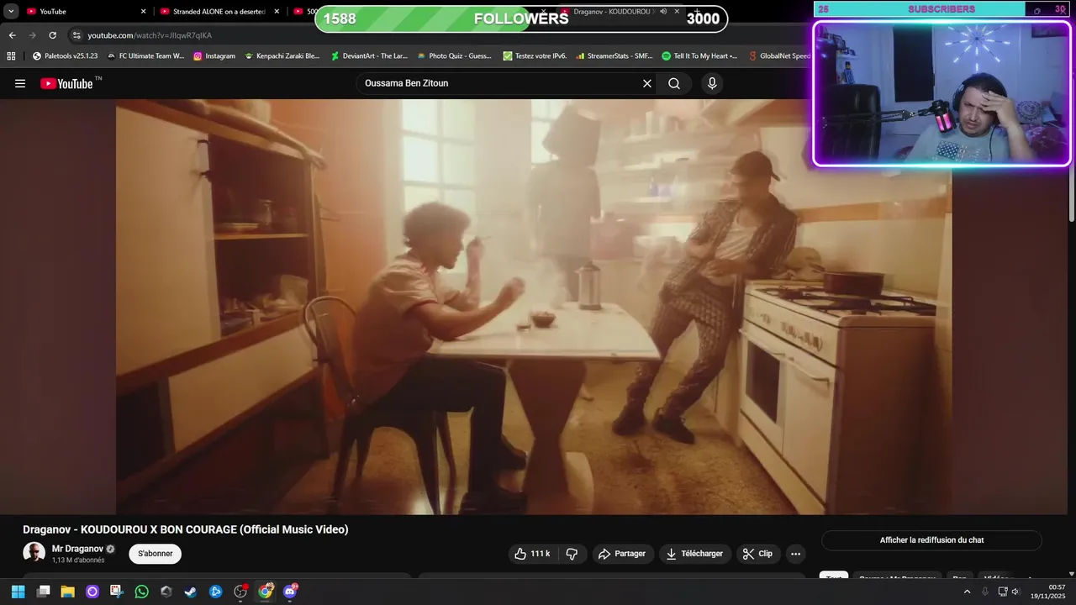Image resolution: width=1076 pixels, height=605 pixels.
Task: Open the Paletools v25.1.23 bookmark
Action: (65, 56)
